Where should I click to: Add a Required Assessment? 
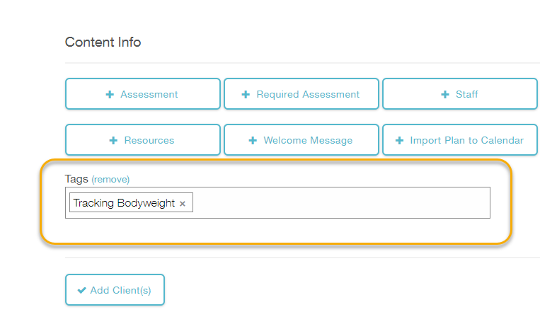pos(301,94)
